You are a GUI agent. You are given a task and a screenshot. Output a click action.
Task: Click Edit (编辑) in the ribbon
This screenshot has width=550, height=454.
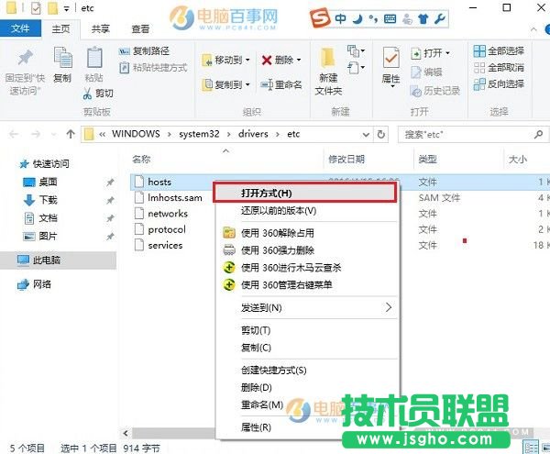[x=426, y=72]
